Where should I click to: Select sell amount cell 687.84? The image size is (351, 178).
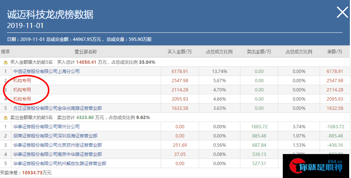pos(259,145)
